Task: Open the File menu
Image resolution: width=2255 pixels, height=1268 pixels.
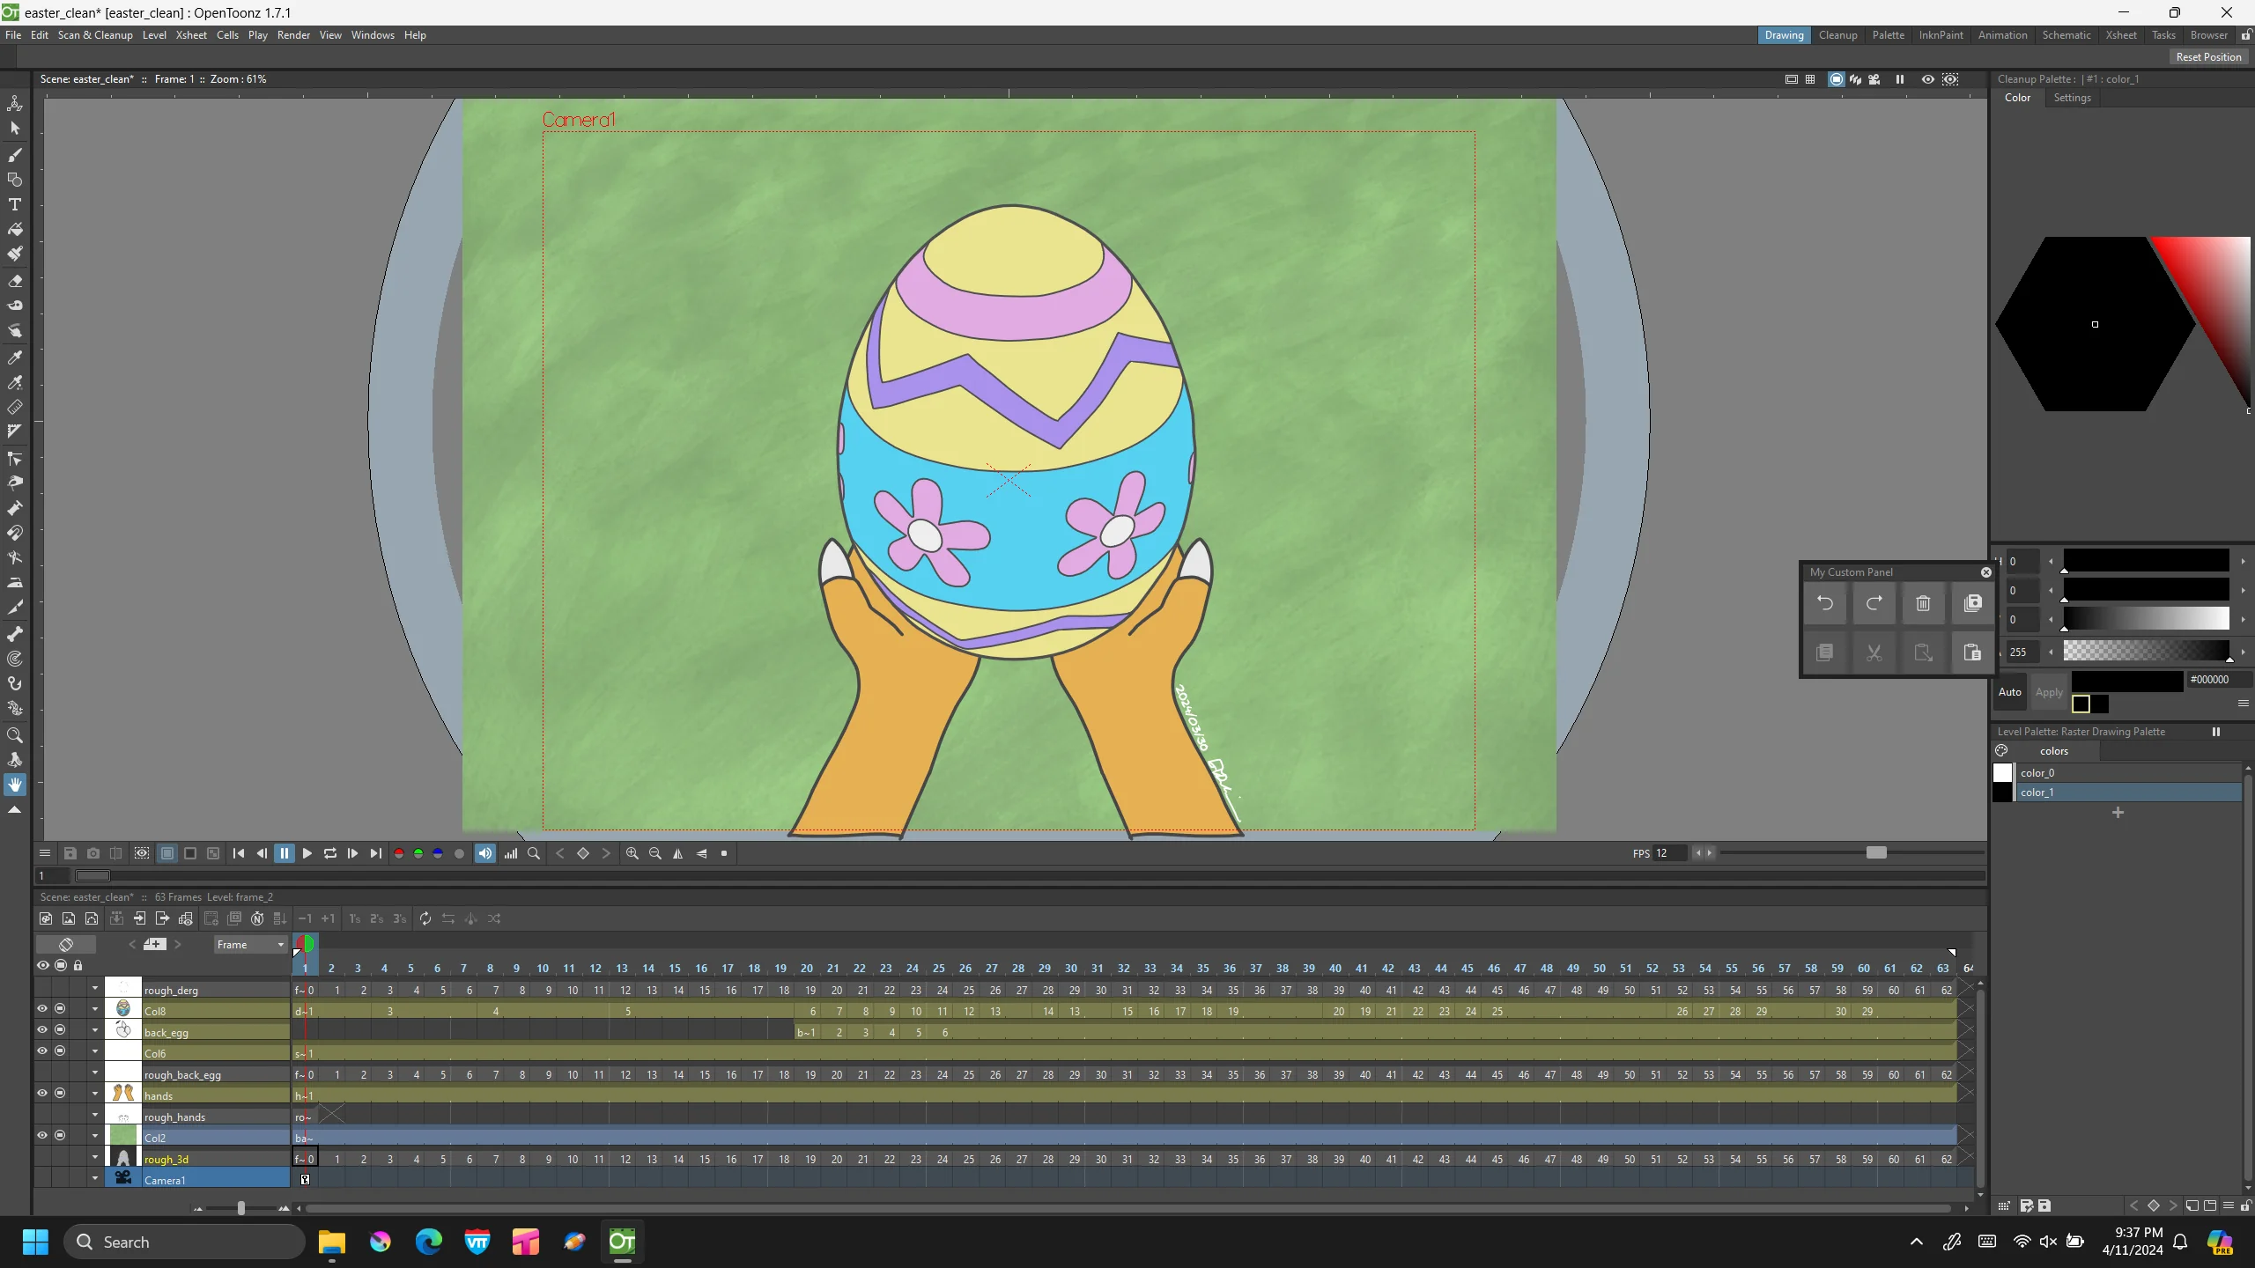Action: [13, 35]
